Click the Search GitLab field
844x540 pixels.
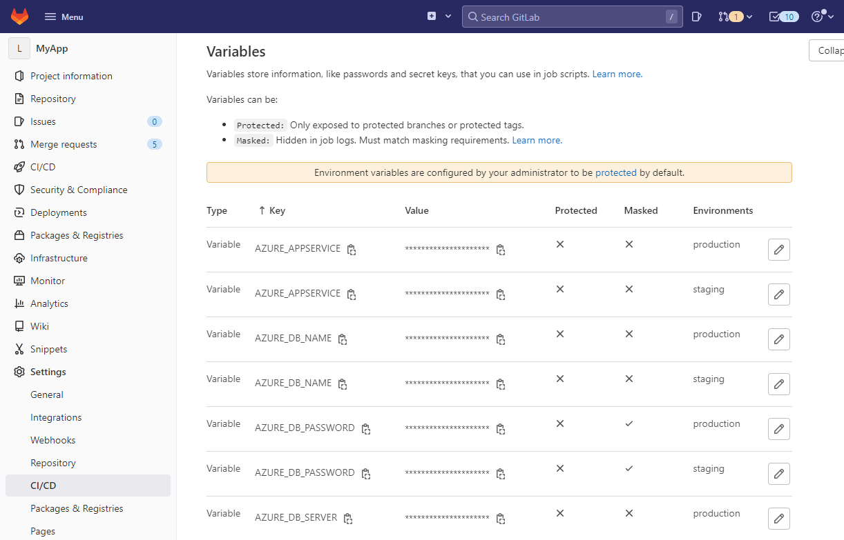(572, 17)
